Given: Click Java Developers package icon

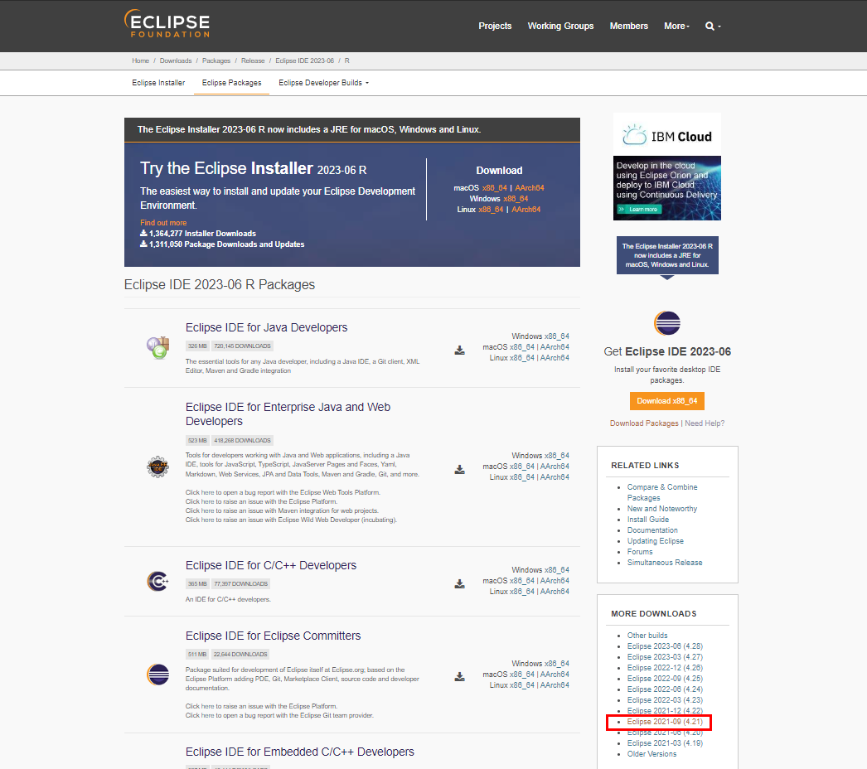Looking at the screenshot, I should point(157,348).
